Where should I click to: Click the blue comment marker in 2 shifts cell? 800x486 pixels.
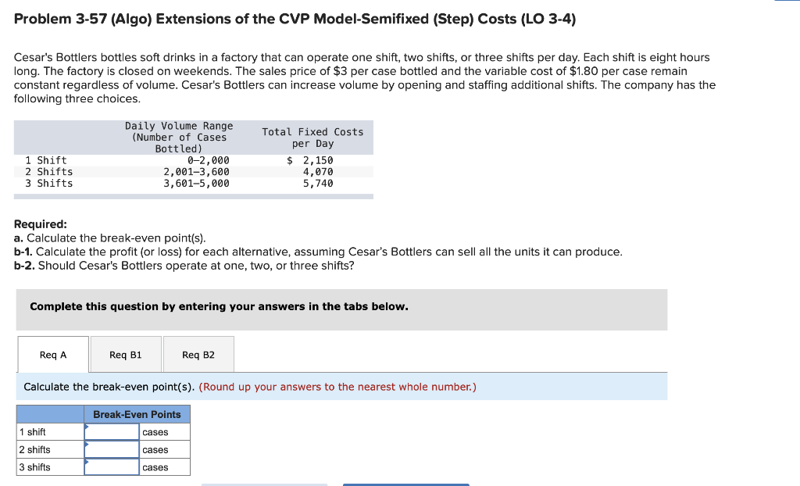[87, 445]
